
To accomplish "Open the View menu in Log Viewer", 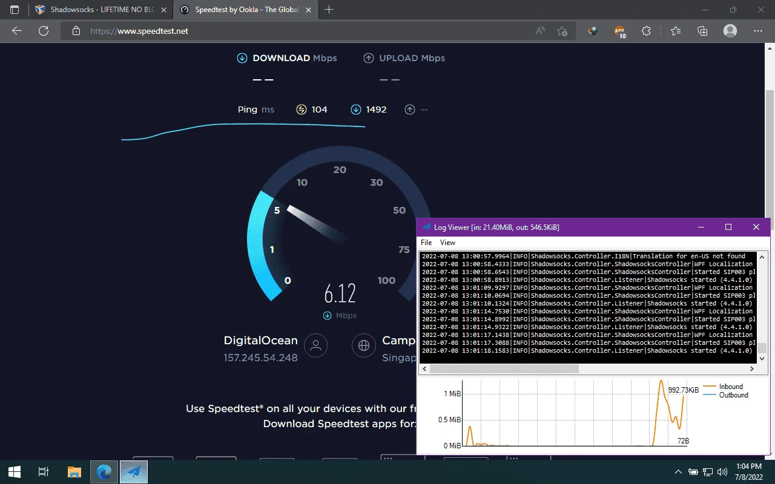I will [x=447, y=243].
